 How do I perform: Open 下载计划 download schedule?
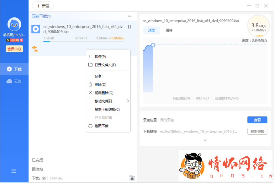39,178
